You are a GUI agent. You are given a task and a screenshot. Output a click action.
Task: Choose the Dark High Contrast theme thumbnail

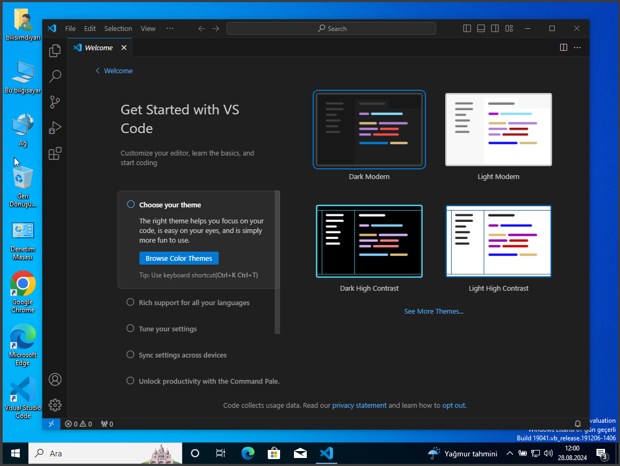369,241
